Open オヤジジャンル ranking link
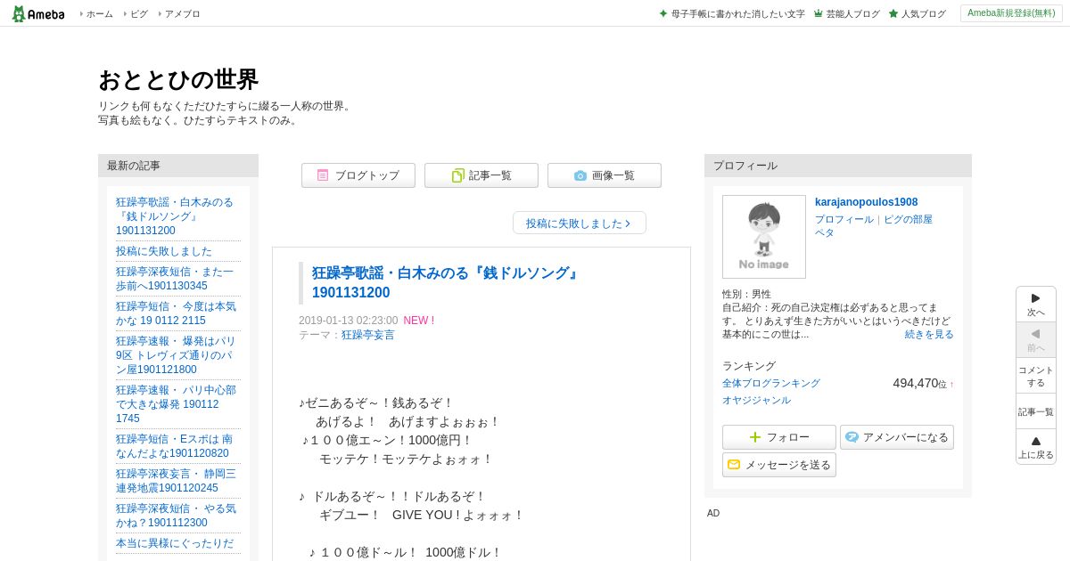 [756, 401]
